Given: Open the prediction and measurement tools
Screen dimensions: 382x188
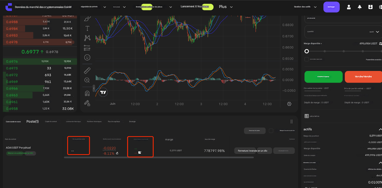Looking at the screenshot, I should point(87,48).
